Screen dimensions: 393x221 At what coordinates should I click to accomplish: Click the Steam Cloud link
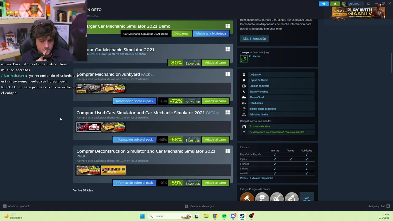pyautogui.click(x=257, y=97)
